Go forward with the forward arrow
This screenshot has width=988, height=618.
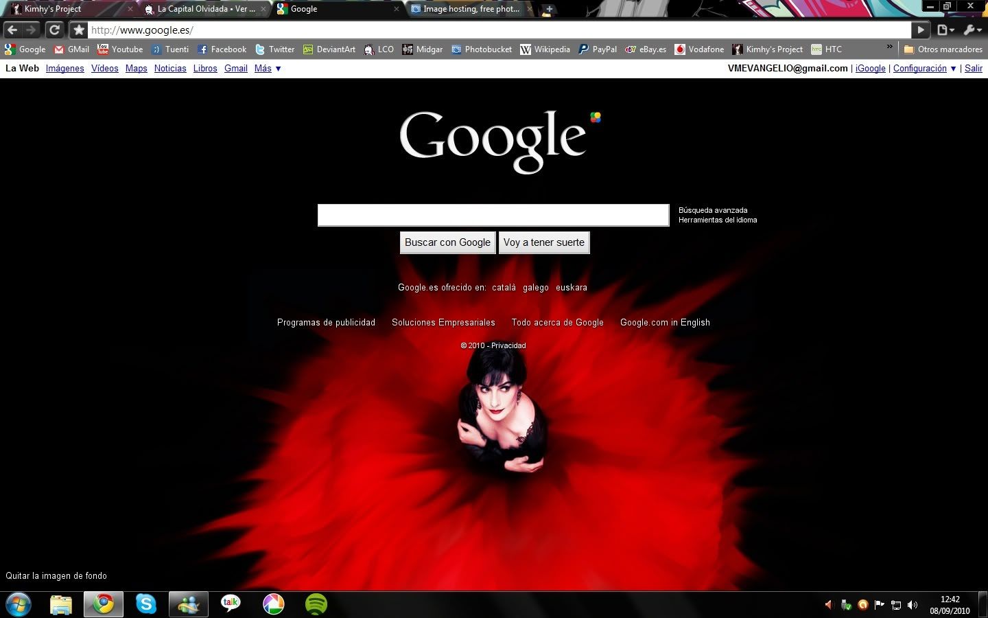pos(31,30)
